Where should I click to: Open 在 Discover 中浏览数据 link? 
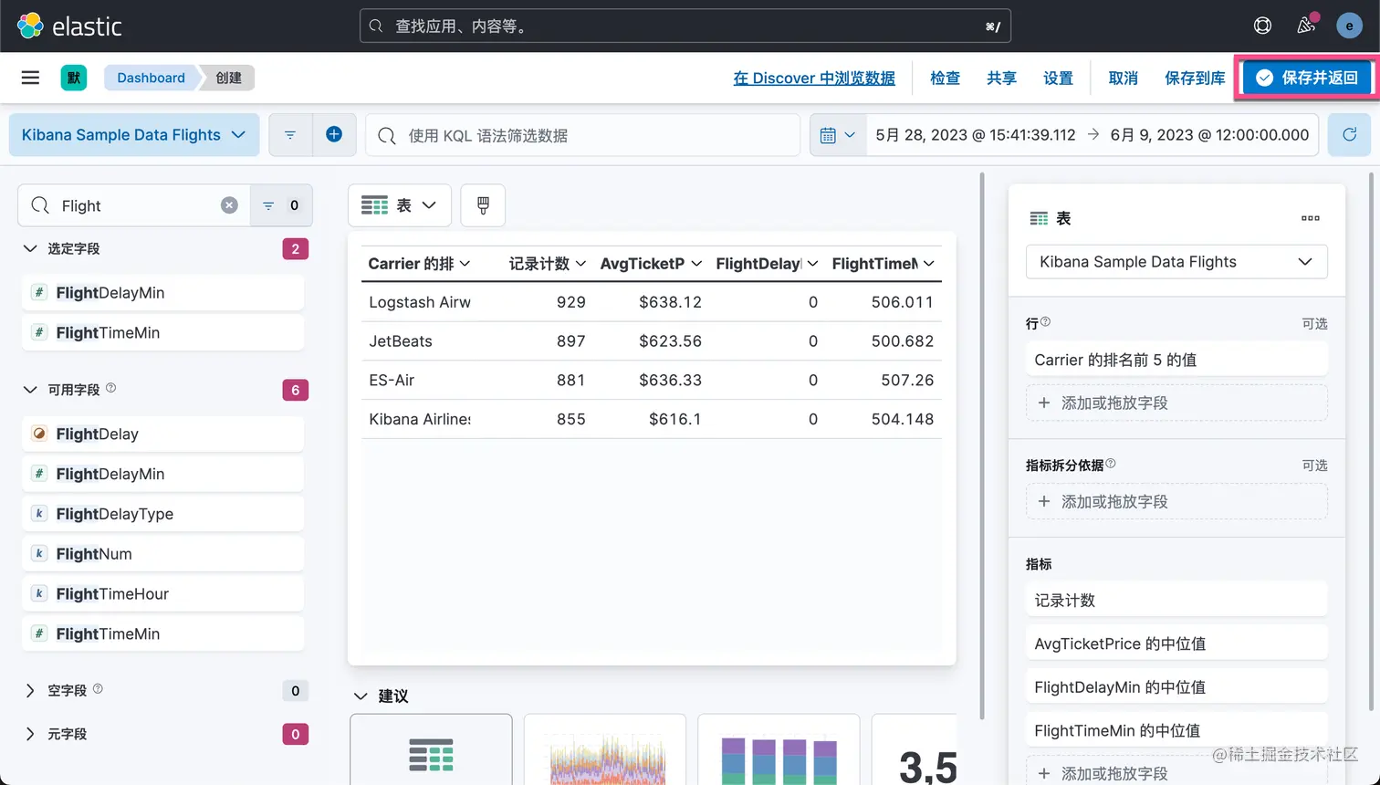[814, 78]
